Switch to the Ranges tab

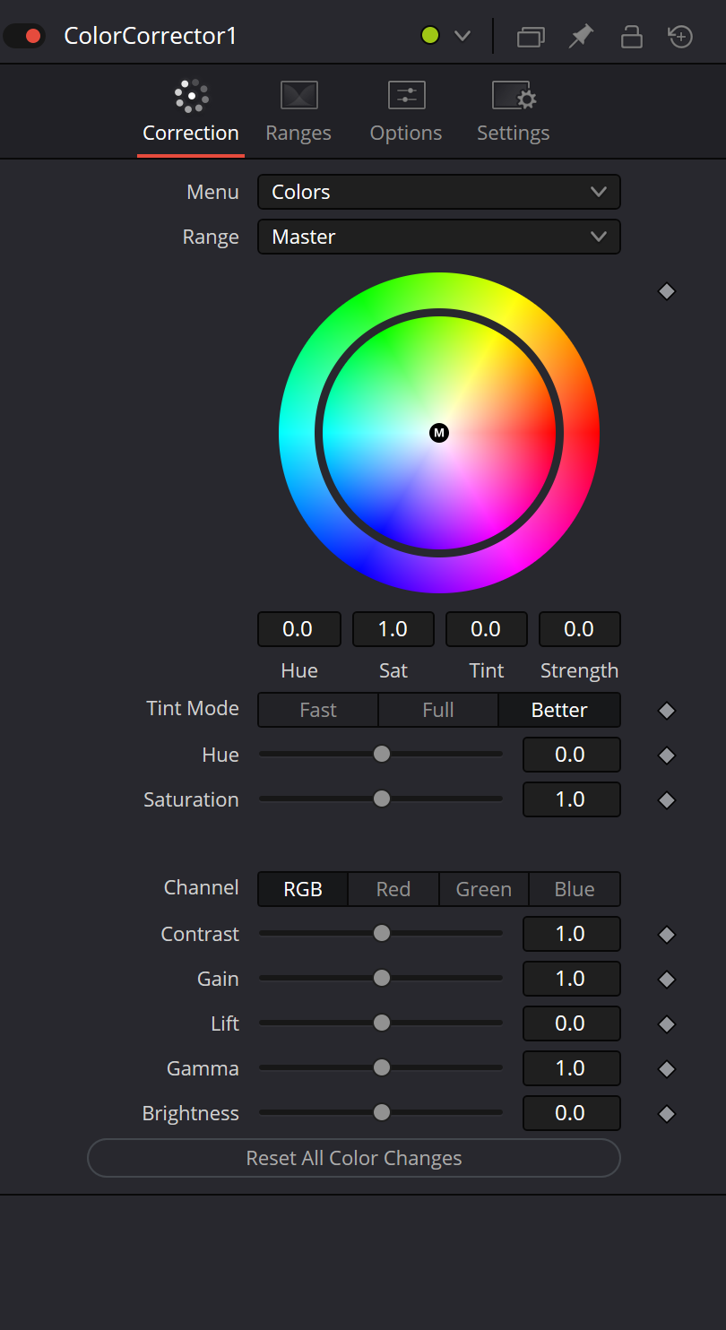click(x=298, y=113)
